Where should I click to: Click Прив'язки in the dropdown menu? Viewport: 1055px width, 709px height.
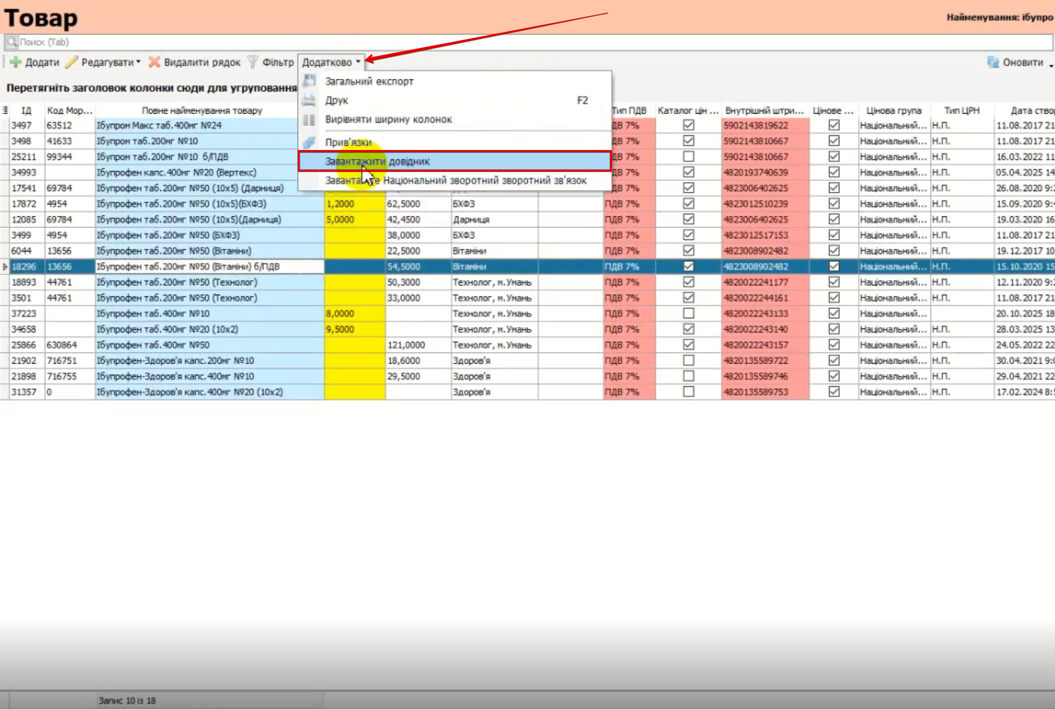348,143
